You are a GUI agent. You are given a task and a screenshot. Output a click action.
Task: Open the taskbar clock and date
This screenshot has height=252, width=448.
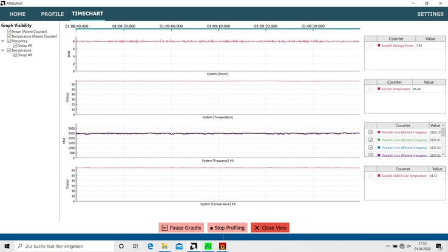pos(423,246)
